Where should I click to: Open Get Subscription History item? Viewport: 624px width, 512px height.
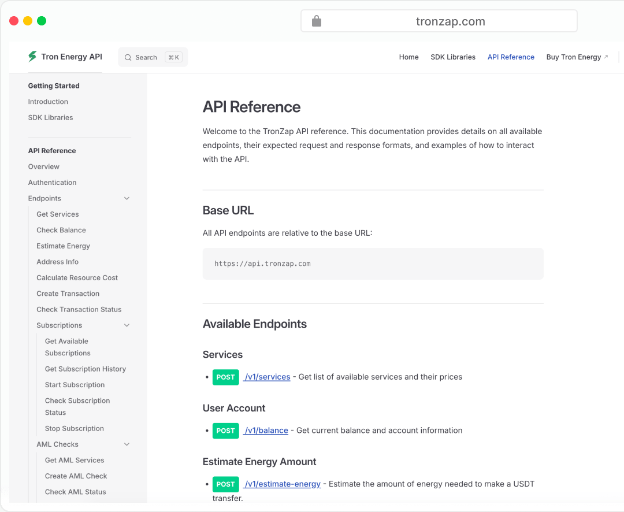[x=86, y=369]
